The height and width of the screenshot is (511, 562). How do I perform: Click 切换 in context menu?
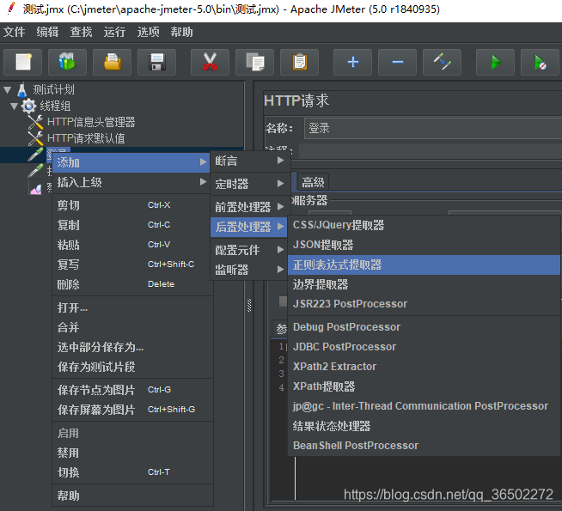(x=132, y=472)
